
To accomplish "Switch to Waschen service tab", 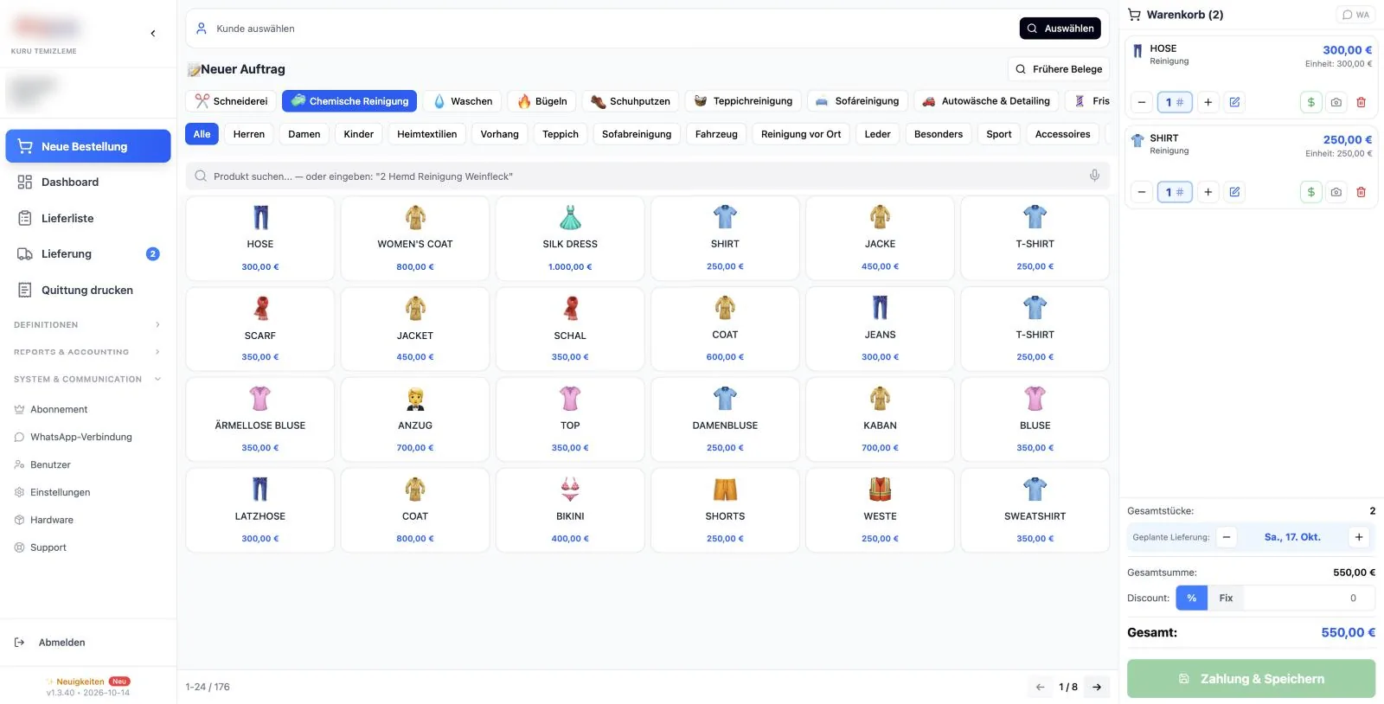I will [463, 101].
